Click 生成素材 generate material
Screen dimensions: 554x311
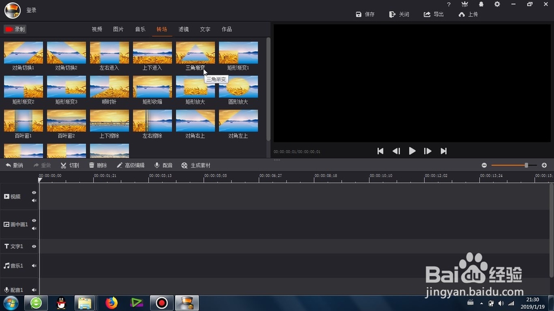coord(196,165)
